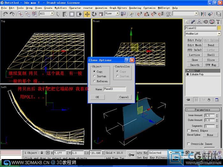Click the Name field containing Plane03
The width and height of the screenshot is (223, 167).
(115, 89)
